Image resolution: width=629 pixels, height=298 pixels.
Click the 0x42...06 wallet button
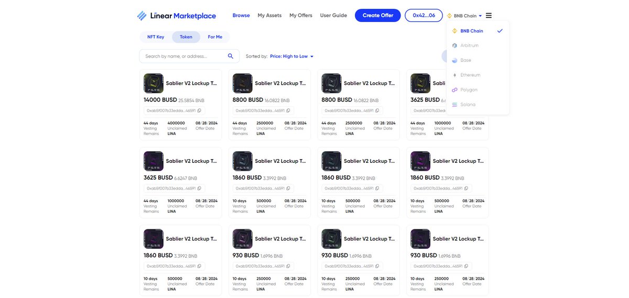tap(424, 15)
